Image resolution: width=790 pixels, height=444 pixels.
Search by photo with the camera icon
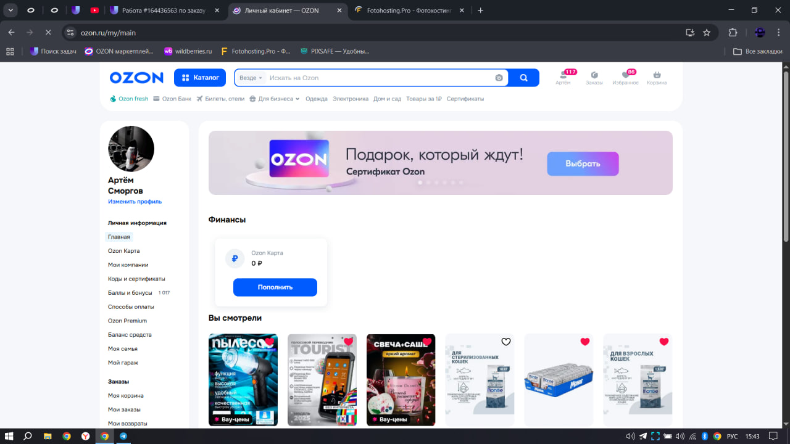click(x=499, y=78)
